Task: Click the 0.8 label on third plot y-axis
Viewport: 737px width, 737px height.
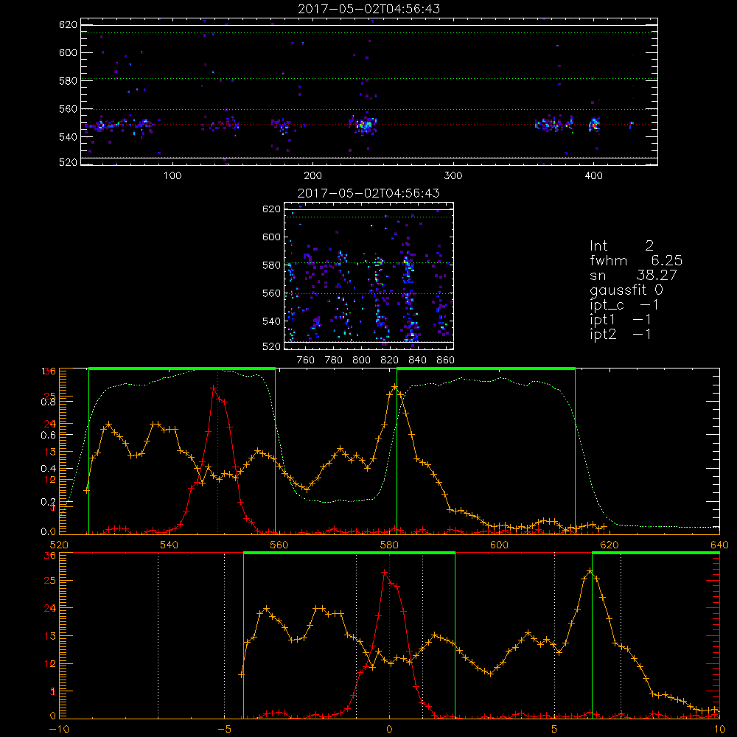Action: [48, 402]
